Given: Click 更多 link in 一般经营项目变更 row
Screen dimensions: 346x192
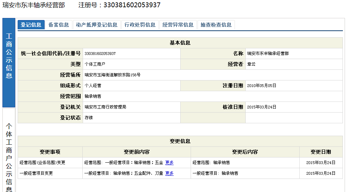Looking at the screenshot, I should [169, 173].
